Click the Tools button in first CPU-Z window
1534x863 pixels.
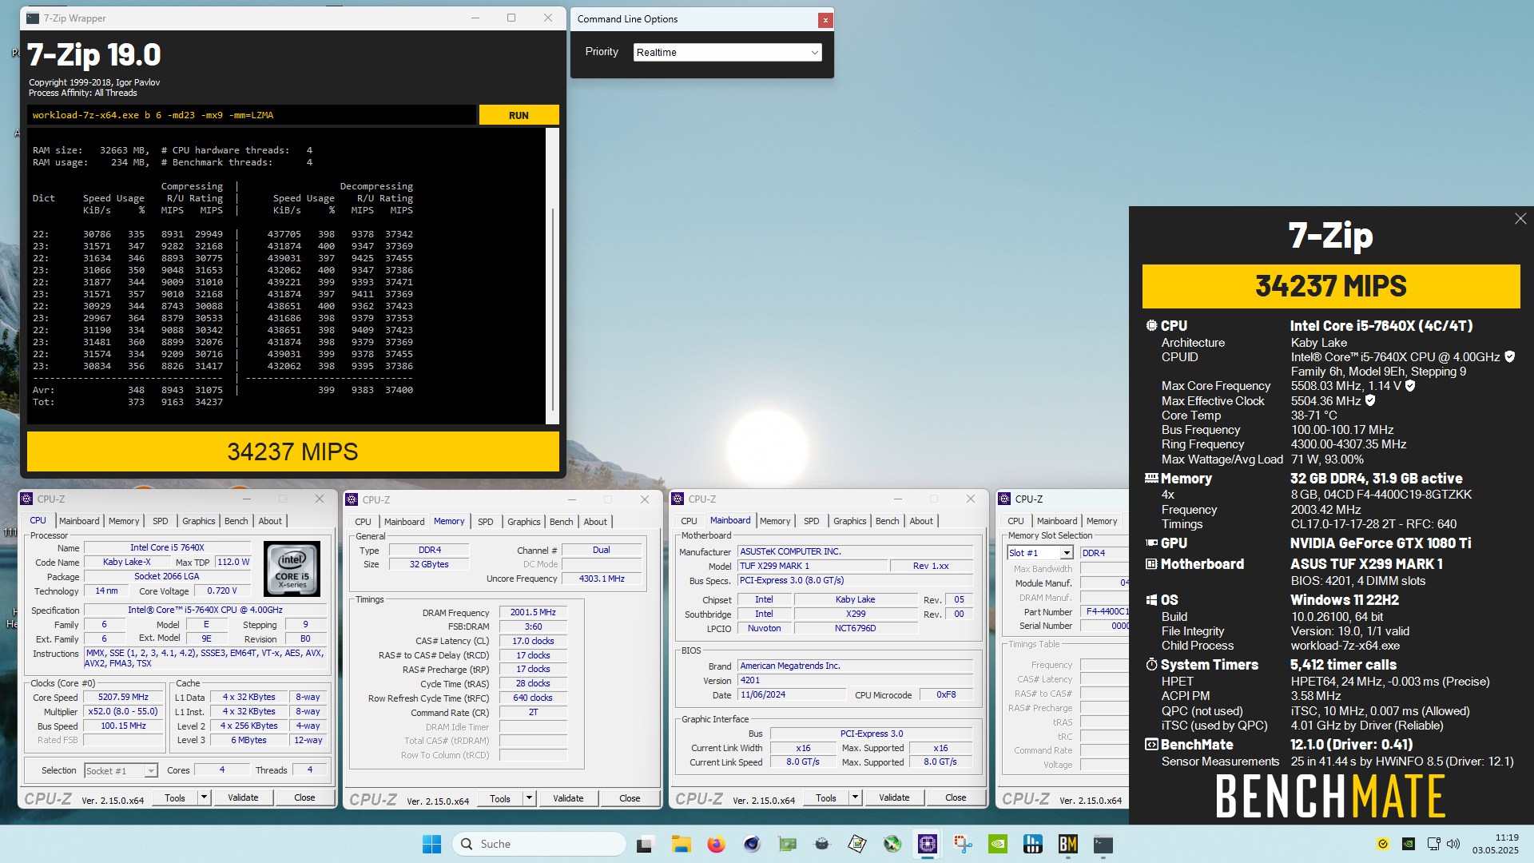[x=175, y=797]
